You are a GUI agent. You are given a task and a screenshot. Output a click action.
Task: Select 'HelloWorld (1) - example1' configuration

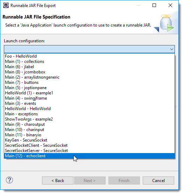coord(90,93)
